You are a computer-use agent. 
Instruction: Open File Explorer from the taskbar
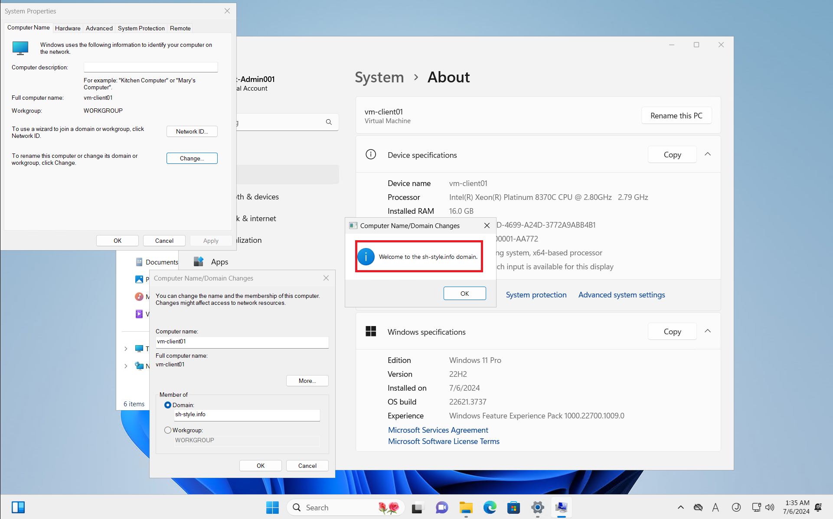(466, 507)
